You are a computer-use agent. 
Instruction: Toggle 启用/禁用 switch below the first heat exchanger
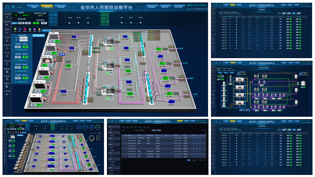tap(110, 48)
